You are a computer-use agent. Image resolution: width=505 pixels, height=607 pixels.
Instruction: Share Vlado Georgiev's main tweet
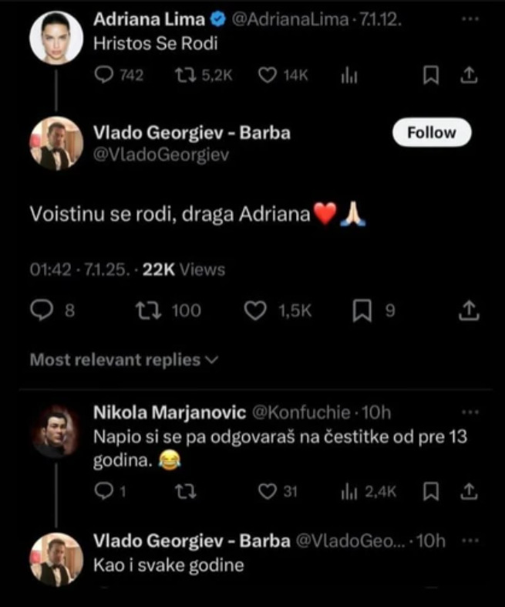[468, 310]
